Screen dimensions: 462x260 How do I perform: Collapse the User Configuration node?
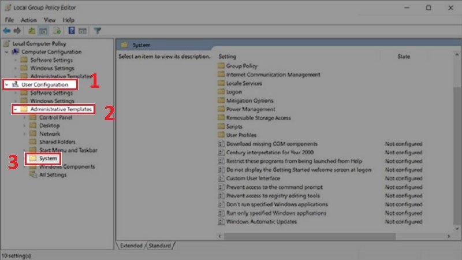pyautogui.click(x=6, y=84)
